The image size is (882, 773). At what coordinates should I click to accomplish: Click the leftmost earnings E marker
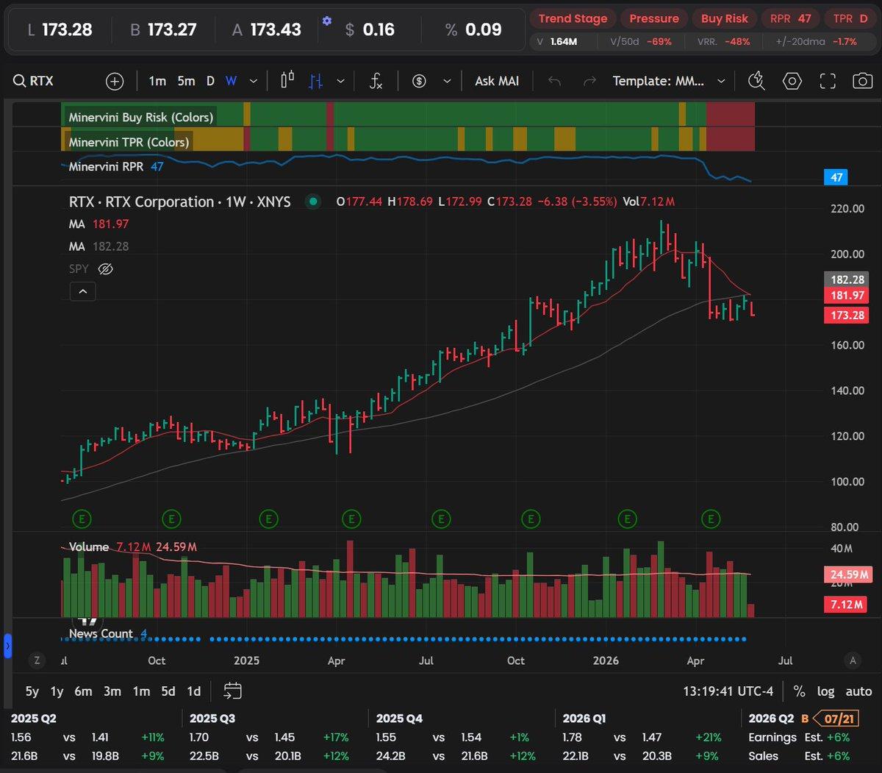pos(82,519)
